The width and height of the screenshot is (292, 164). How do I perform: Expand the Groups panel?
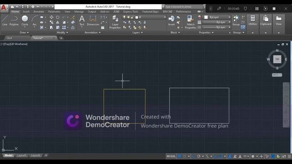tap(239, 32)
